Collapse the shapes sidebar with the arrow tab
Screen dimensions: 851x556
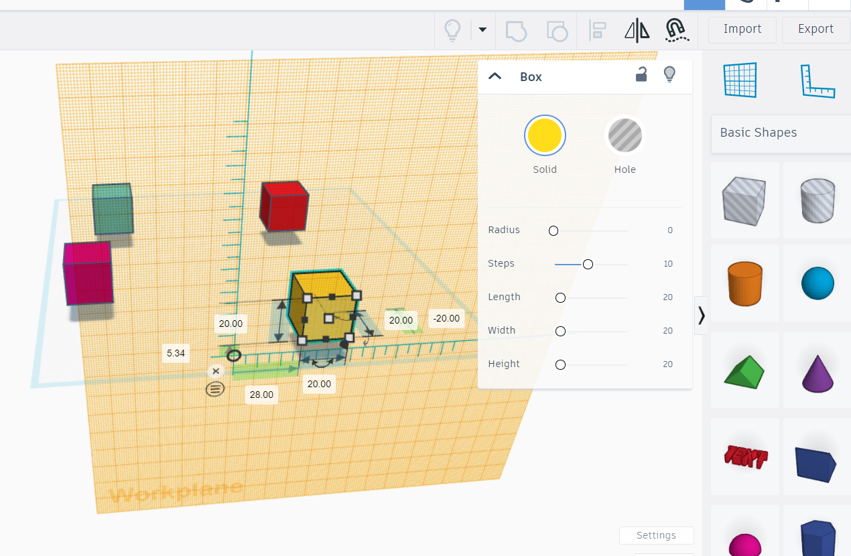coord(701,315)
